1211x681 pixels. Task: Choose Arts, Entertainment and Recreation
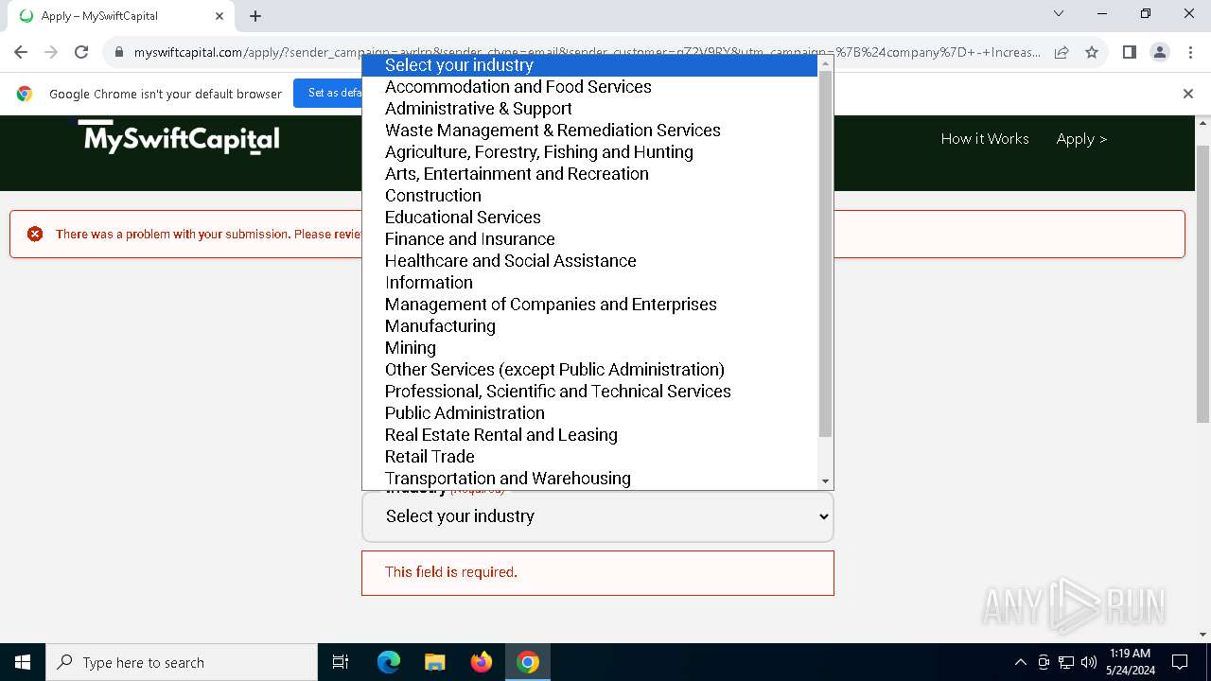point(589,173)
